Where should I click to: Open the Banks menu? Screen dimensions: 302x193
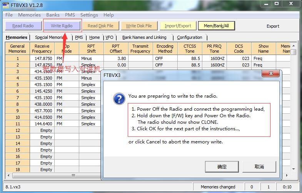tap(53, 15)
